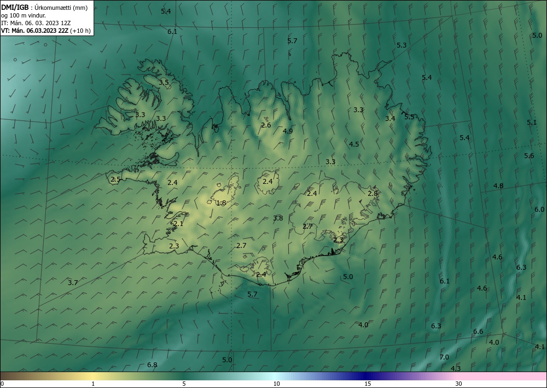The height and width of the screenshot is (388, 547).
Task: Select the 4.8 map value
Action: (x=498, y=186)
